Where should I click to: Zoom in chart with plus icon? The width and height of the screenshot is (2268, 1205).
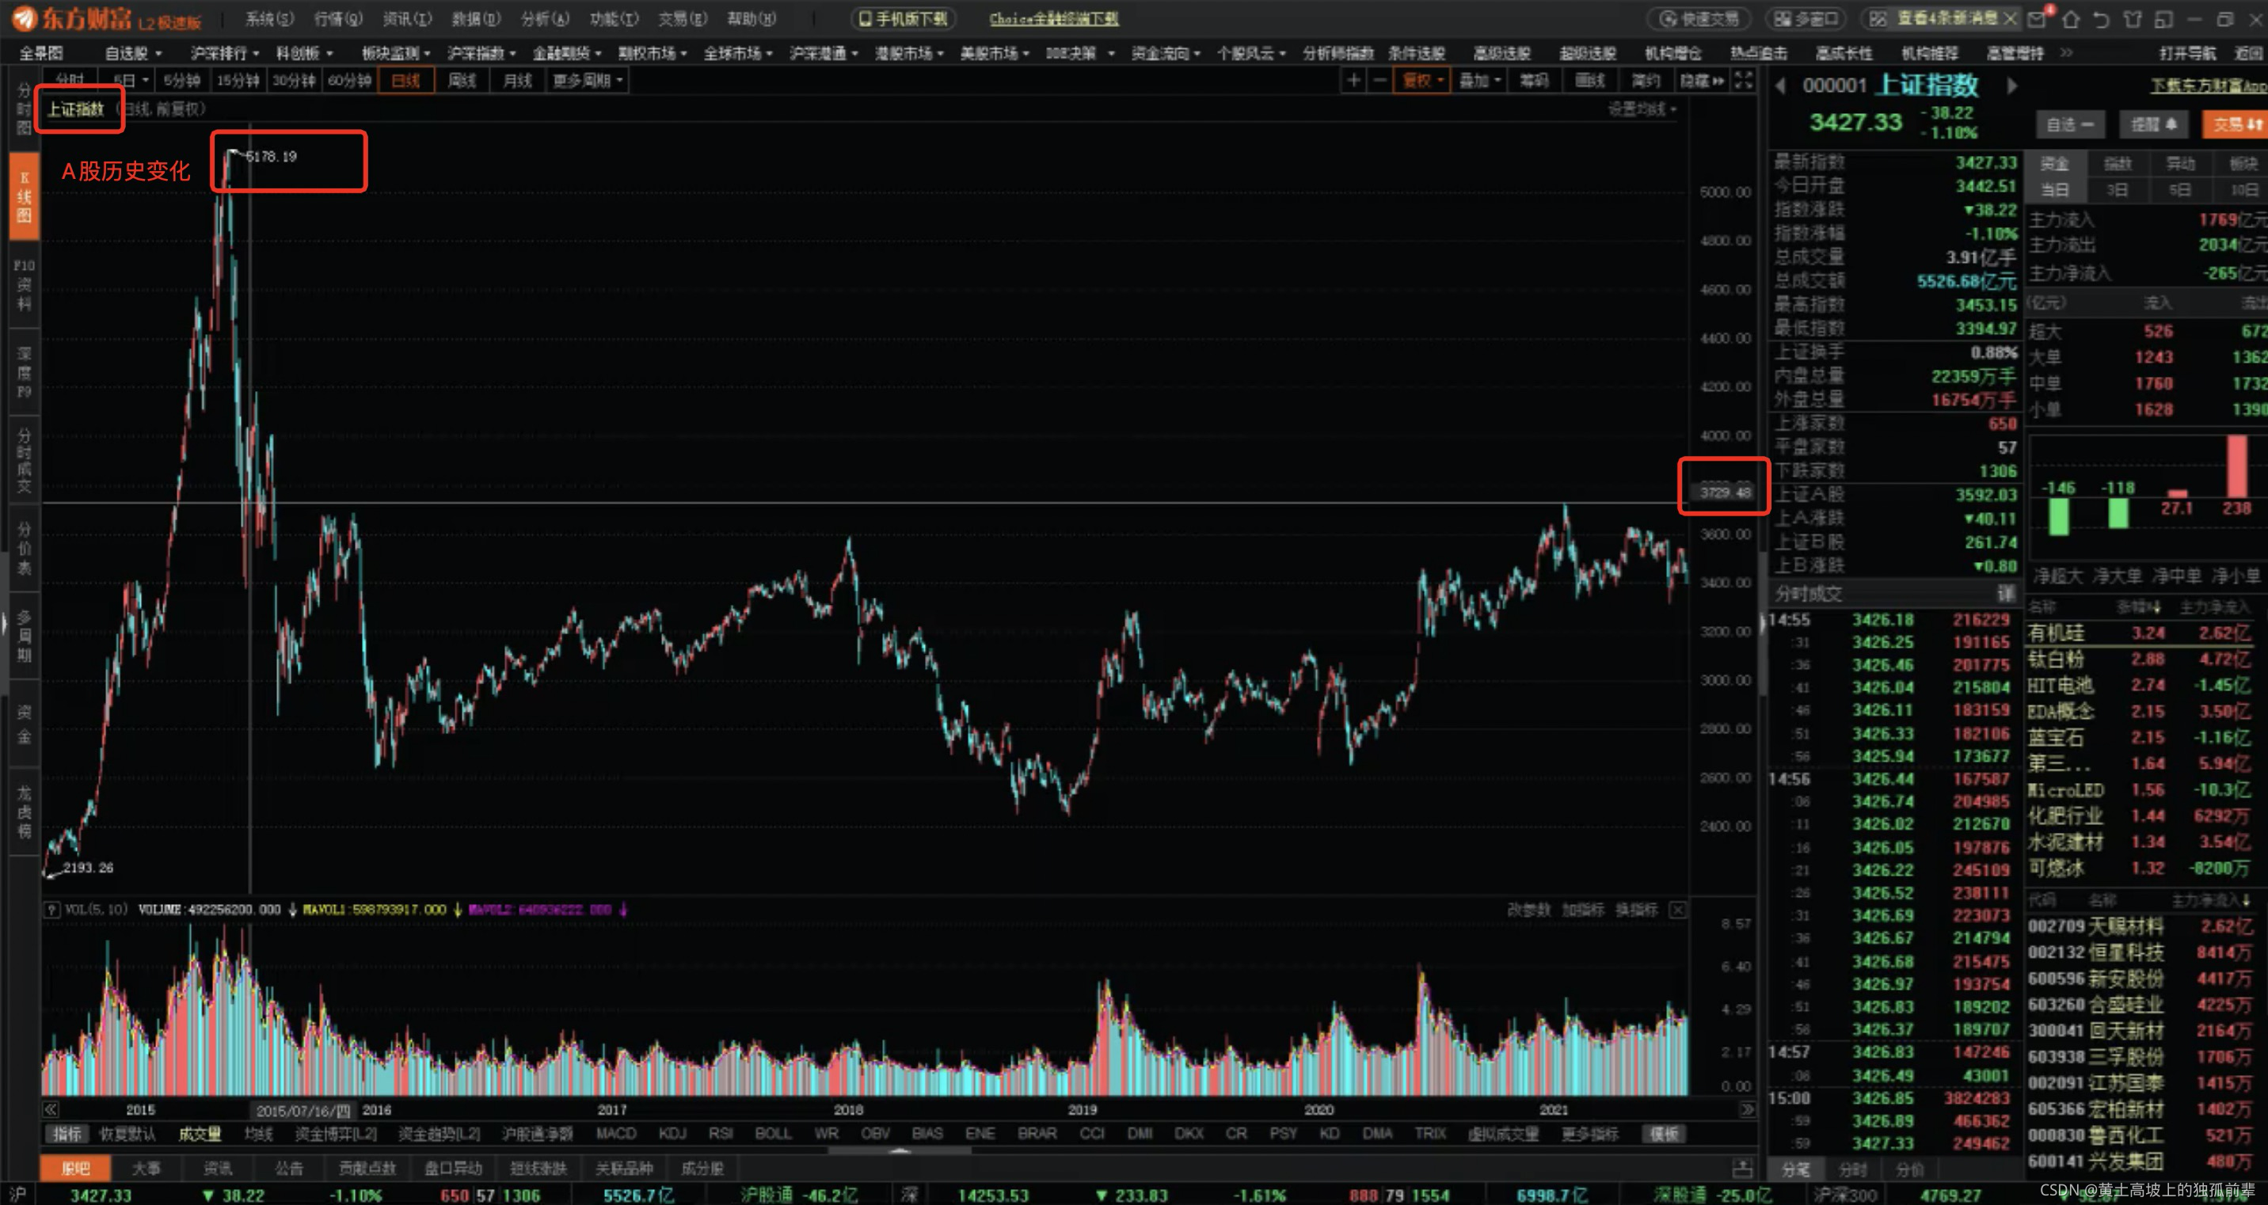pyautogui.click(x=1353, y=81)
